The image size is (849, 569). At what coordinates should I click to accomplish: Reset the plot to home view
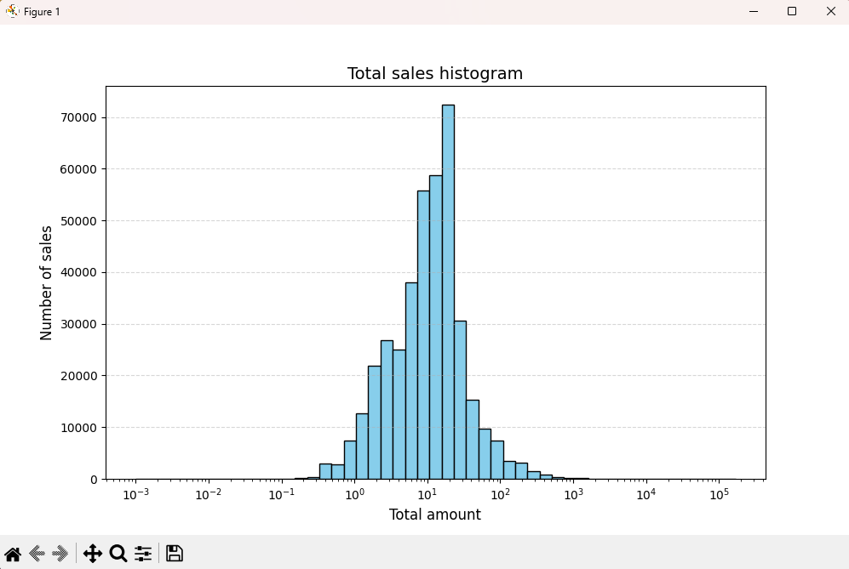click(x=13, y=554)
